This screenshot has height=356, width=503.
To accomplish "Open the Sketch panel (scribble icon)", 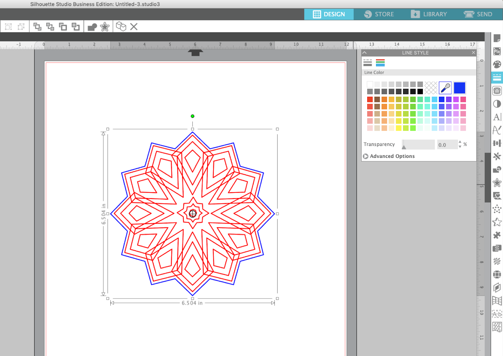I will point(497,261).
